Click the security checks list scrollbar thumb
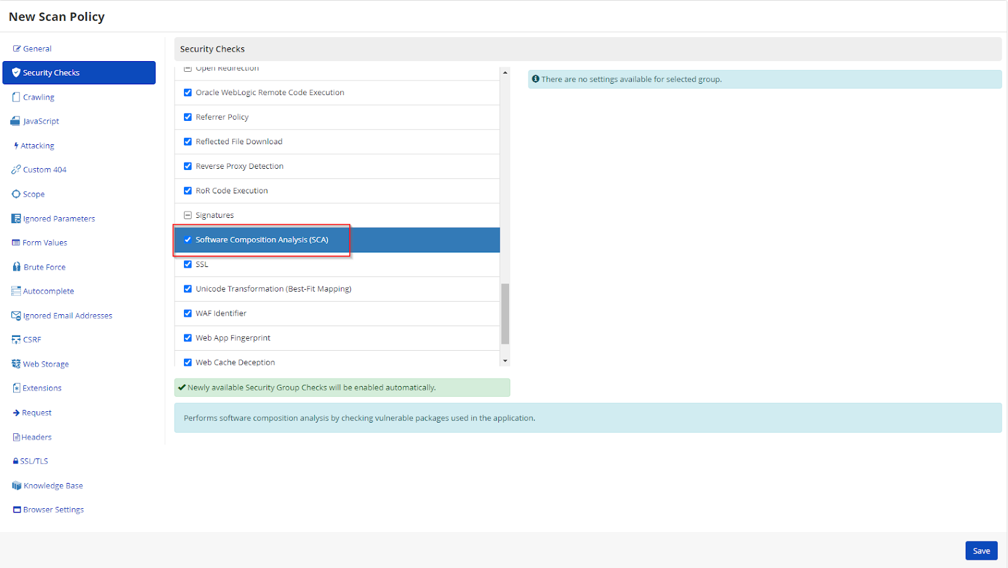This screenshot has height=568, width=1008. click(505, 314)
